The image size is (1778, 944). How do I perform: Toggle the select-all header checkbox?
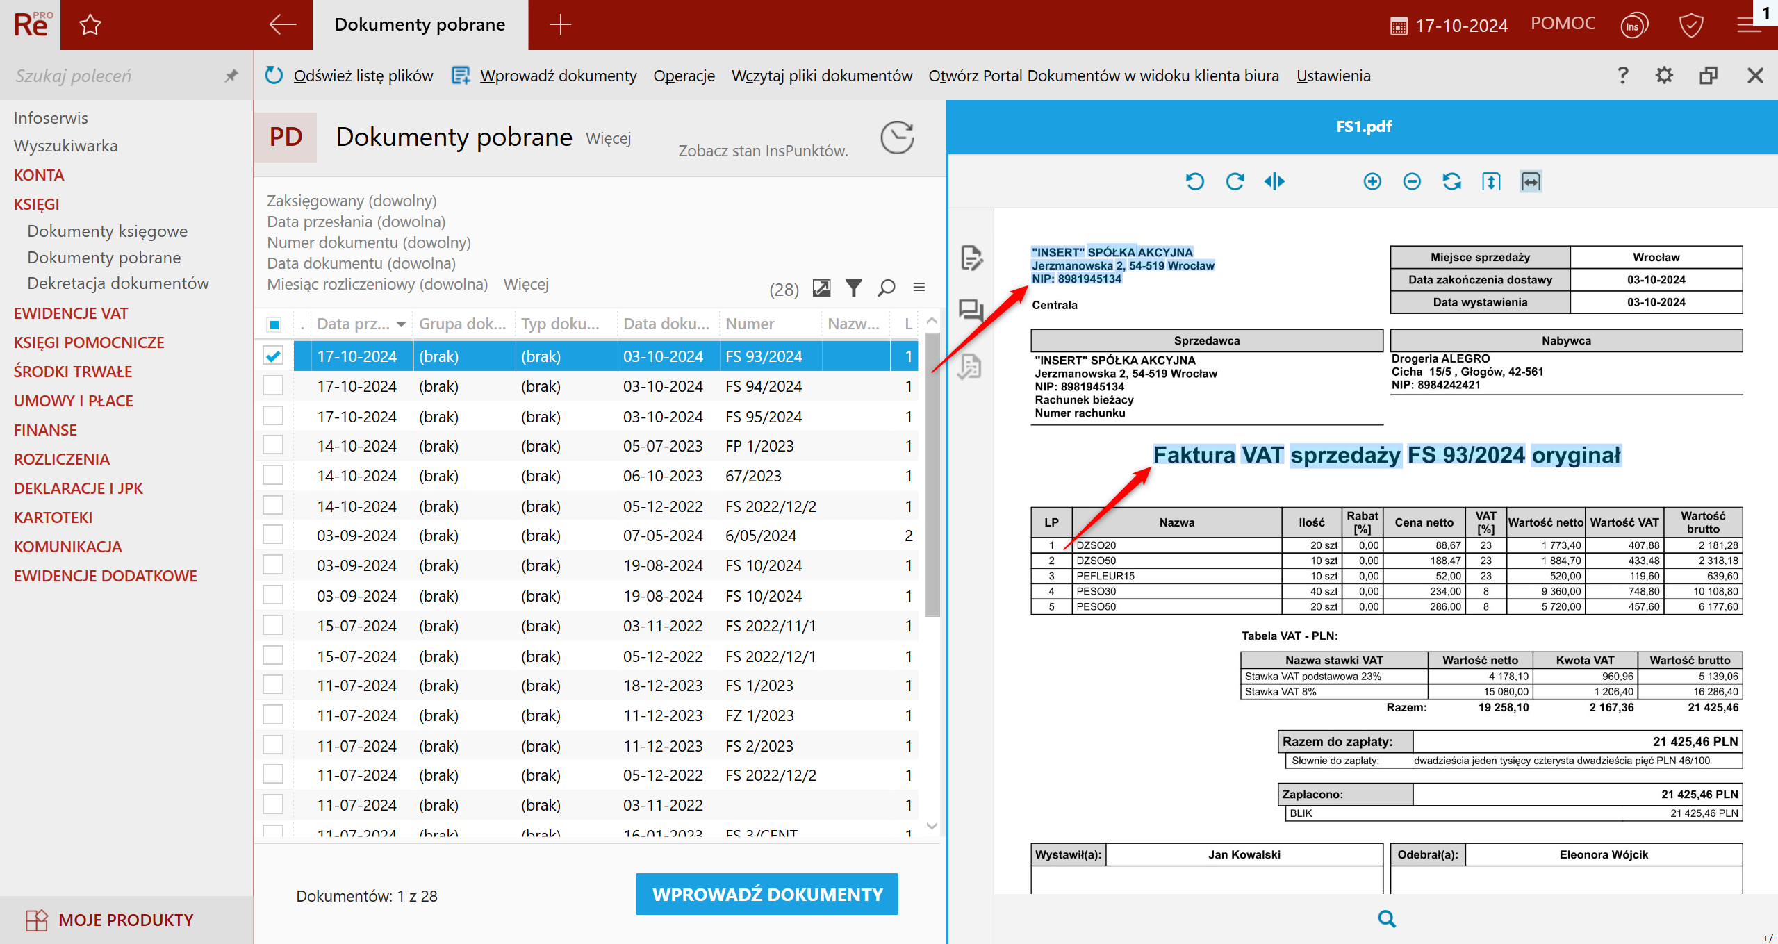point(274,324)
